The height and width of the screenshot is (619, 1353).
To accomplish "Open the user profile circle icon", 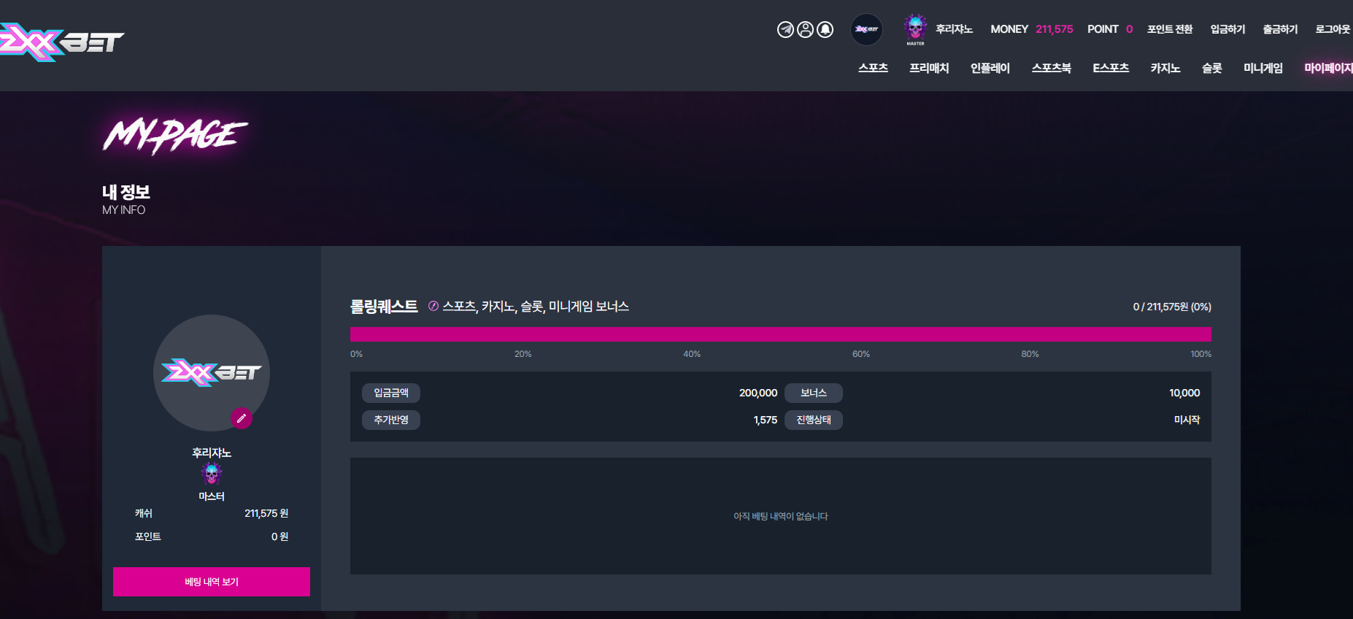I will pos(805,29).
